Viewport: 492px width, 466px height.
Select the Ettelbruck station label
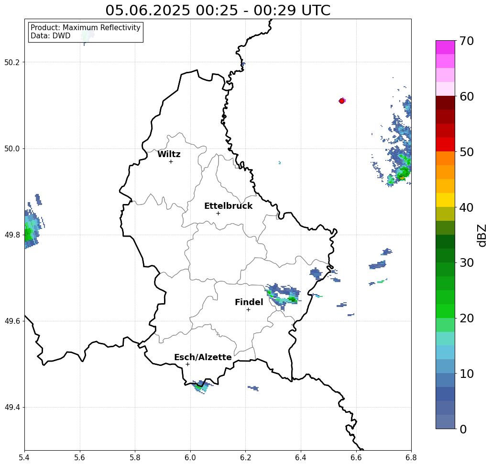[x=228, y=206]
